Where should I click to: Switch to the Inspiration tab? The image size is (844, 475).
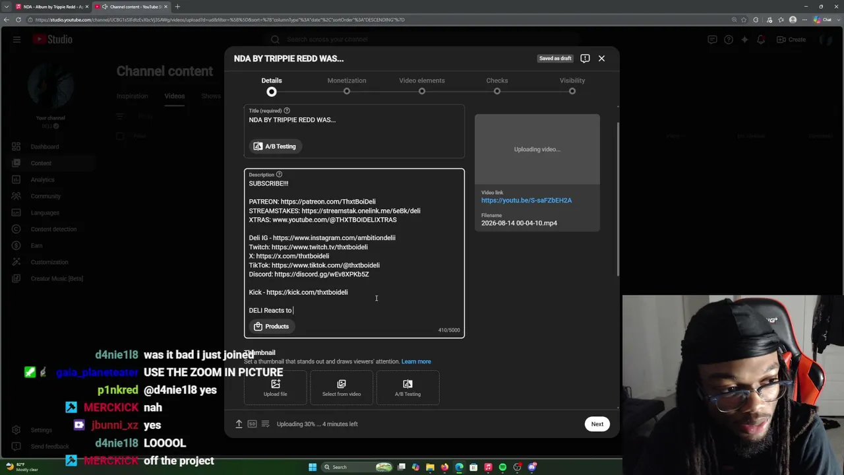(x=132, y=96)
